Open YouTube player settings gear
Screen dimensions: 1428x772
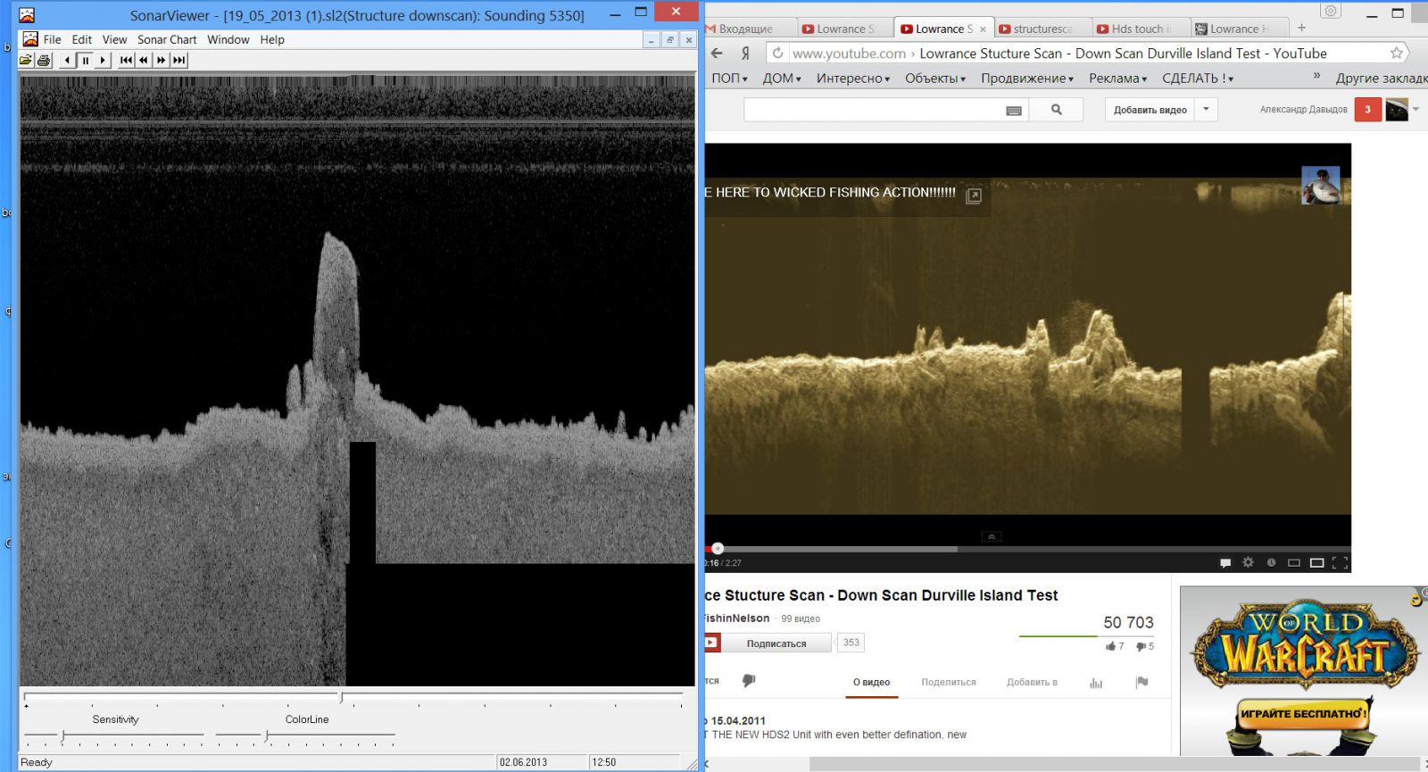[x=1248, y=562]
